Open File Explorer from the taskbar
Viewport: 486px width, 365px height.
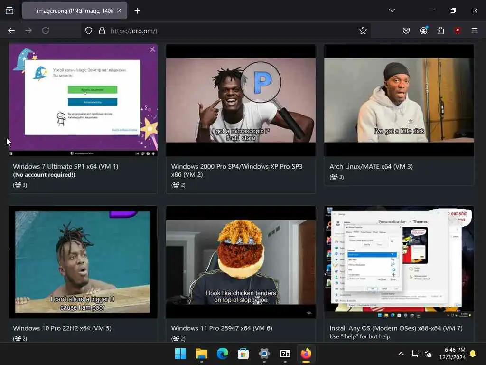[201, 354]
